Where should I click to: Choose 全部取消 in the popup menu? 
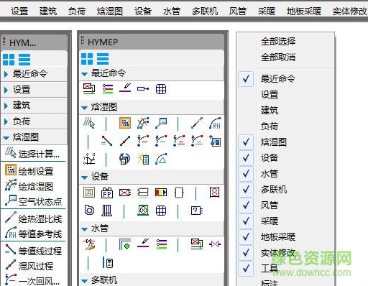(278, 57)
